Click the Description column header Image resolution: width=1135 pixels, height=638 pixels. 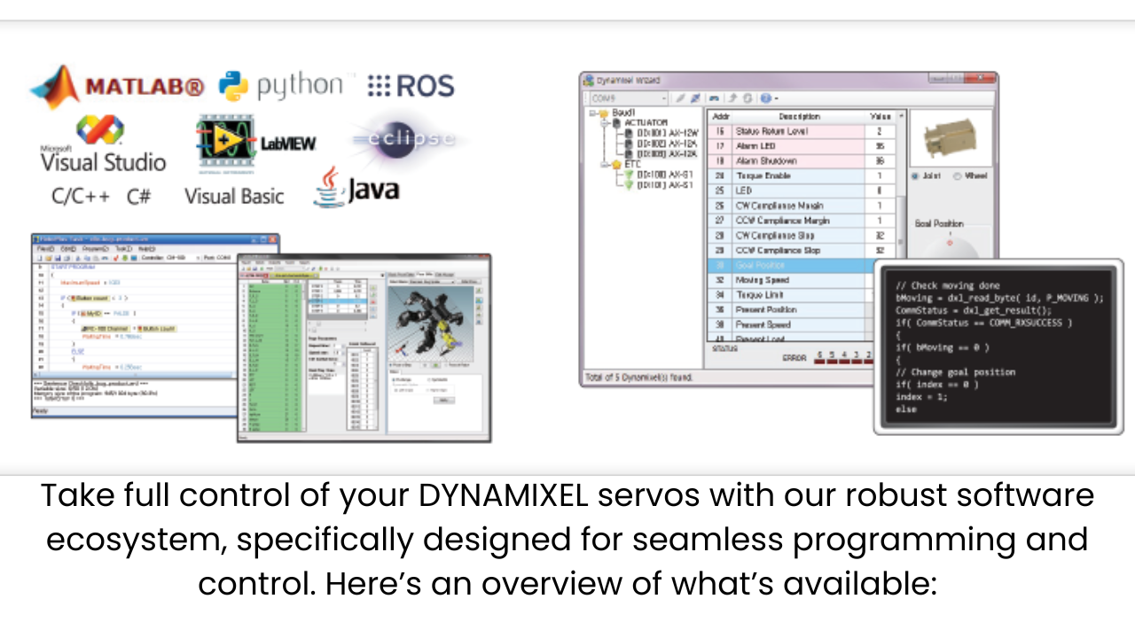click(799, 116)
